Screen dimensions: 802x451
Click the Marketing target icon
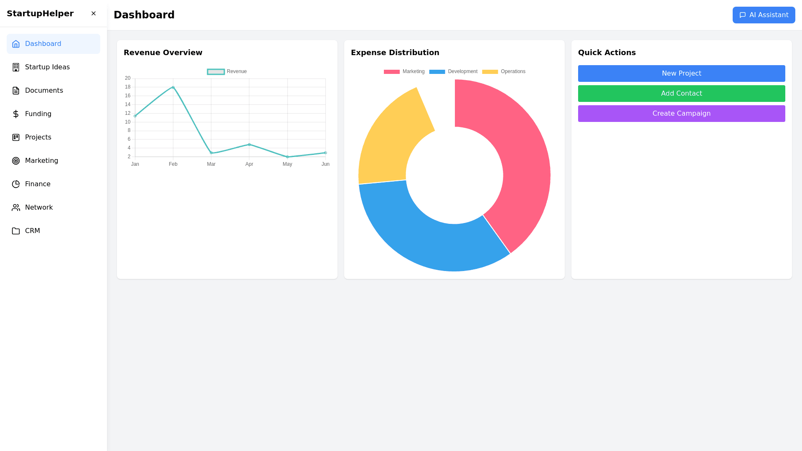click(16, 161)
